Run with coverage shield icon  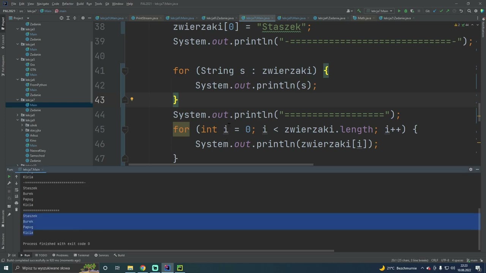412,11
